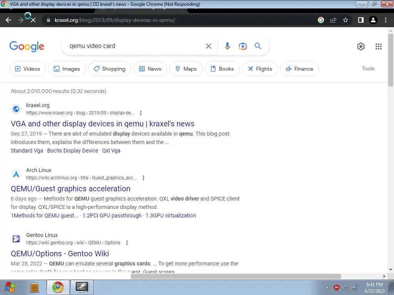Screen dimensions: 394x295
Task: Switch to Flights results
Action: [x=260, y=69]
